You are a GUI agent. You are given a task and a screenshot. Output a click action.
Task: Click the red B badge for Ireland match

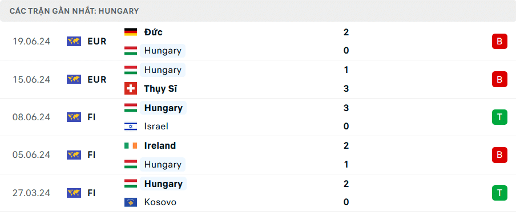499,155
